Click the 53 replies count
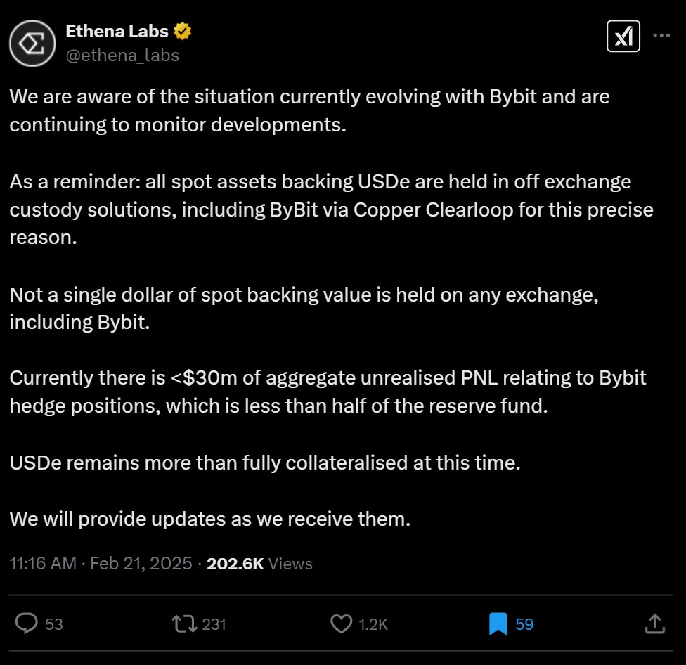 pyautogui.click(x=53, y=624)
